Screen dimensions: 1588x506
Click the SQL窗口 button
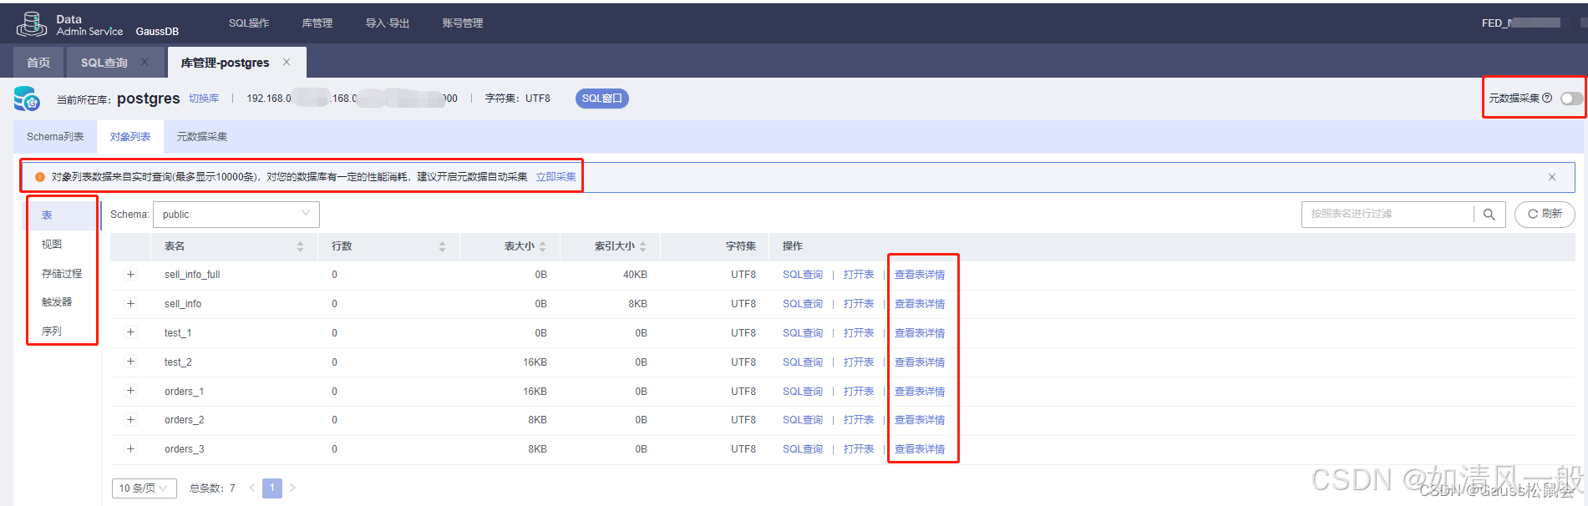pos(601,99)
